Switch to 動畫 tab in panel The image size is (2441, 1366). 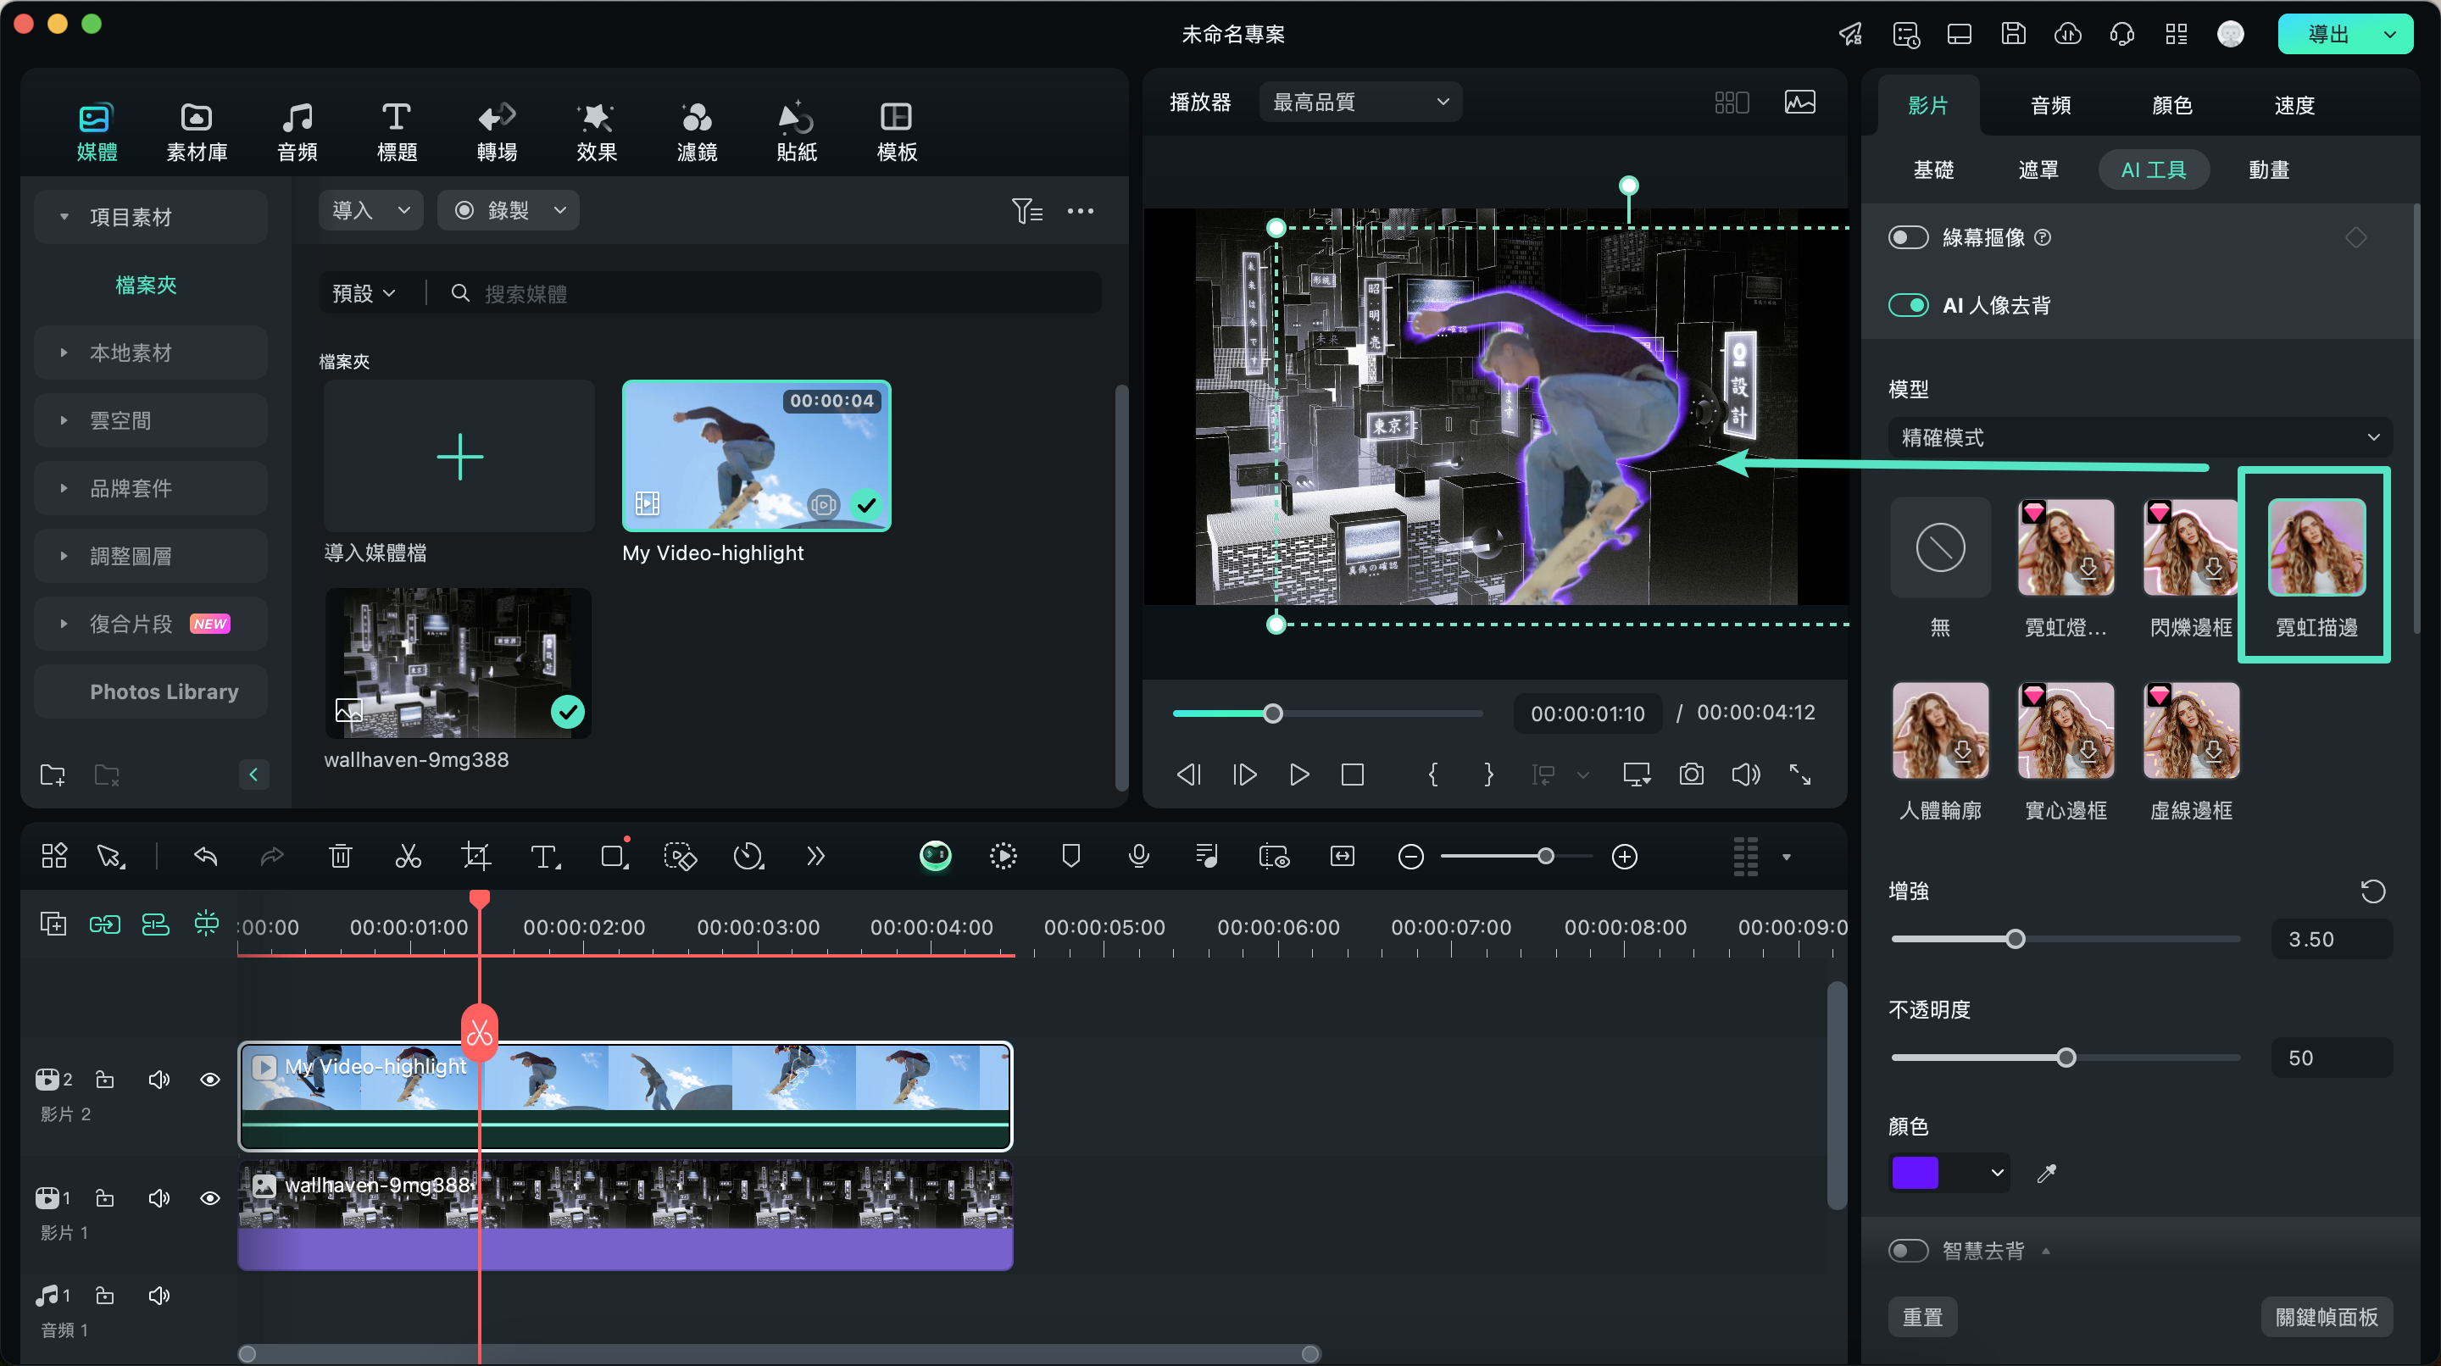(x=2270, y=169)
